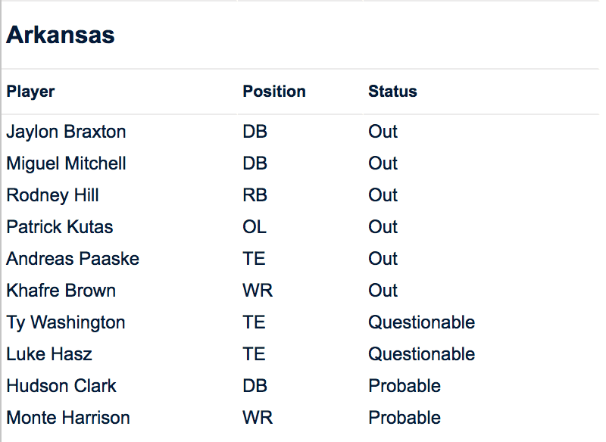The image size is (606, 442).
Task: Click on Patrick Kutas in the table
Action: pos(60,227)
